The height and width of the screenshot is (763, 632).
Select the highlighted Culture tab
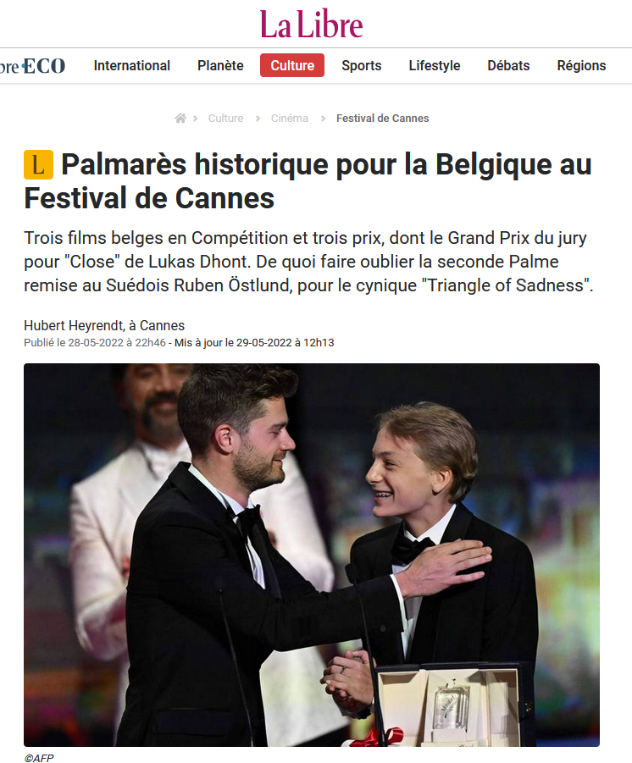click(292, 65)
